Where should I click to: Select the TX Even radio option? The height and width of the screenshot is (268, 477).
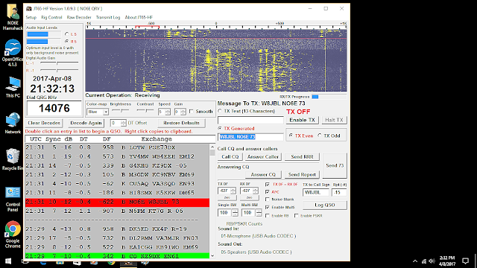tap(291, 135)
